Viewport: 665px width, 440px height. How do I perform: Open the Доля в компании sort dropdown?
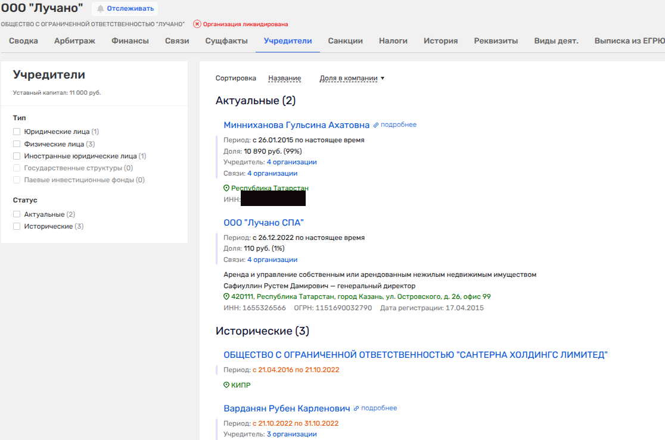(x=352, y=79)
